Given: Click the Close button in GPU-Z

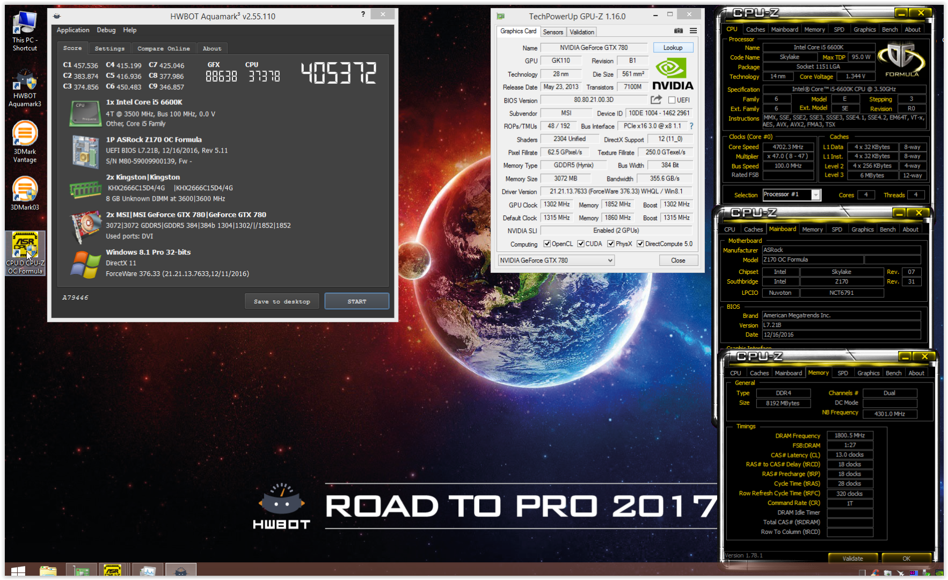Looking at the screenshot, I should point(678,260).
